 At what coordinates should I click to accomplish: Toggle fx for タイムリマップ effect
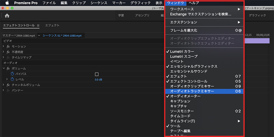tap(8, 57)
